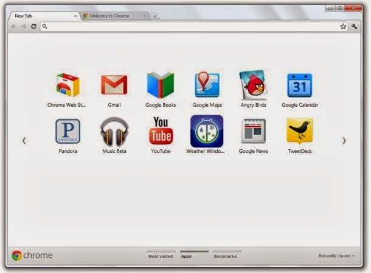Image resolution: width=371 pixels, height=273 pixels.
Task: Launch the Angry Birds app
Action: pyautogui.click(x=253, y=85)
